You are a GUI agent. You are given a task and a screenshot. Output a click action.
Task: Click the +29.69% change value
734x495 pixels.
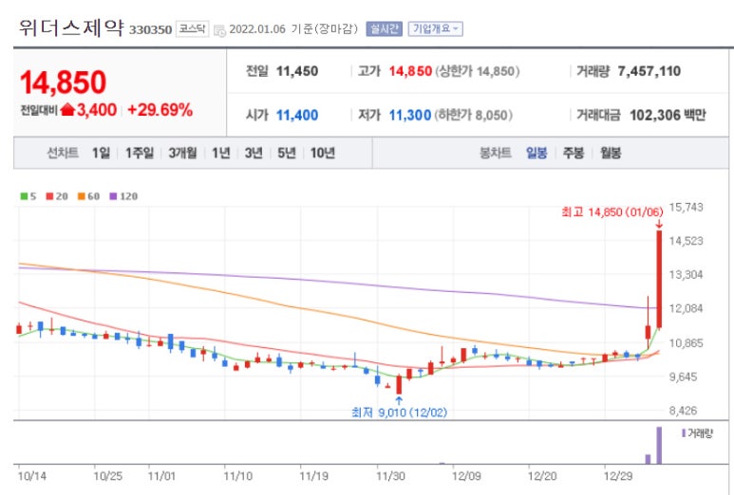[160, 110]
